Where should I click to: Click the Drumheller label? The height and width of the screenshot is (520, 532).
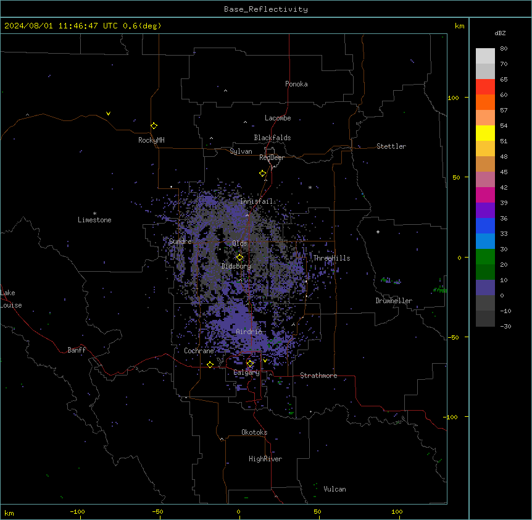pos(394,301)
